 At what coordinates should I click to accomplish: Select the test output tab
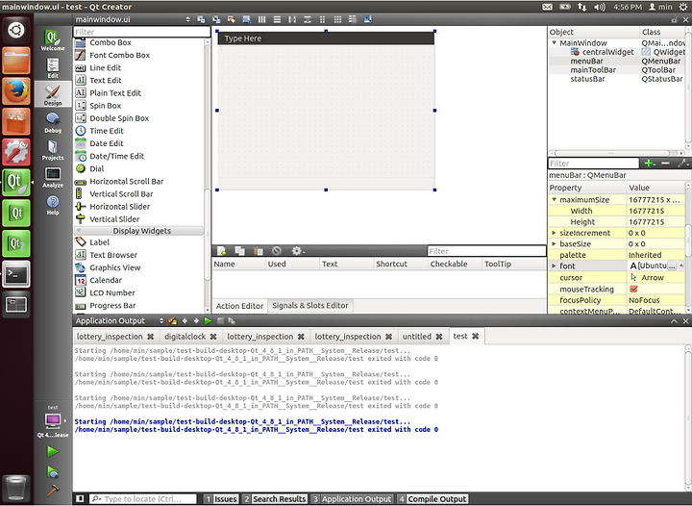(460, 336)
